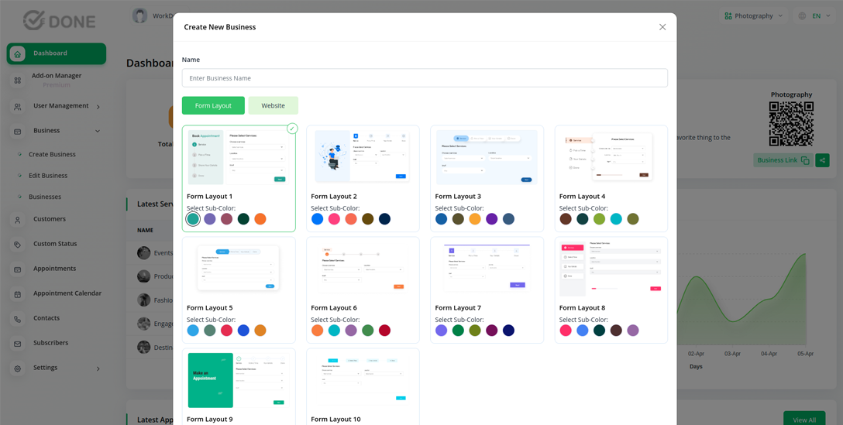Pick navy sub-color for Form Layout 7
This screenshot has width=843, height=425.
(508, 331)
